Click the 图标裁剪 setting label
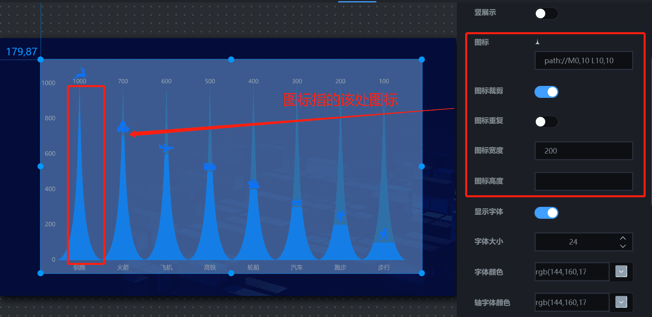The height and width of the screenshot is (317, 652). (489, 91)
